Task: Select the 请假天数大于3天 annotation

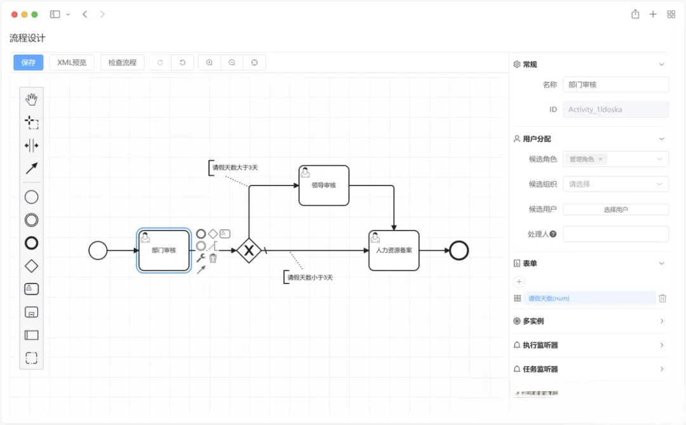Action: [x=233, y=168]
